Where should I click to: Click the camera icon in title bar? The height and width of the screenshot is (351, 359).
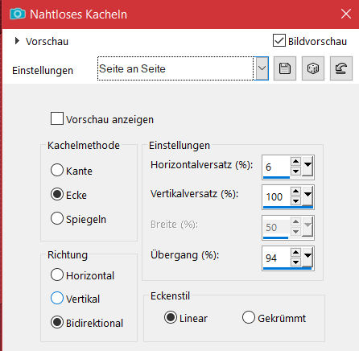click(18, 14)
